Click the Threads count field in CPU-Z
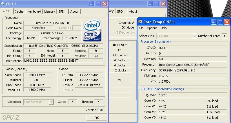The height and width of the screenshot is (123, 231). [x=99, y=102]
